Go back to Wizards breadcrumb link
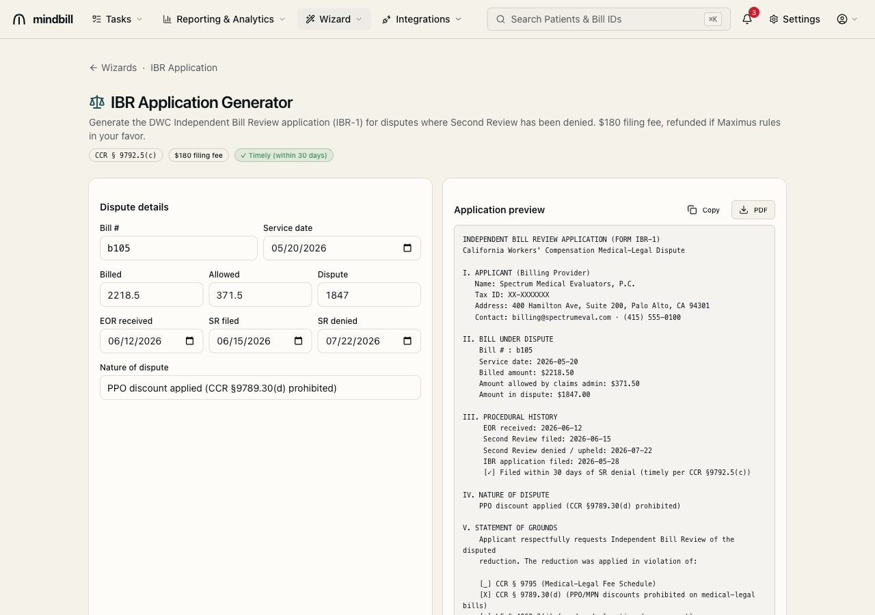This screenshot has width=875, height=615. [119, 68]
